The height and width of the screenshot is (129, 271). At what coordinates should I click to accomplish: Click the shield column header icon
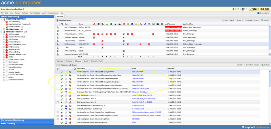click(x=149, y=24)
